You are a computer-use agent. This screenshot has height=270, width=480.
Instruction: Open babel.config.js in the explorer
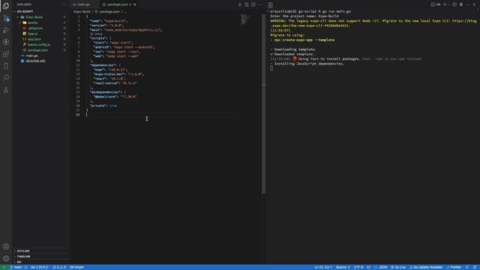coord(39,45)
